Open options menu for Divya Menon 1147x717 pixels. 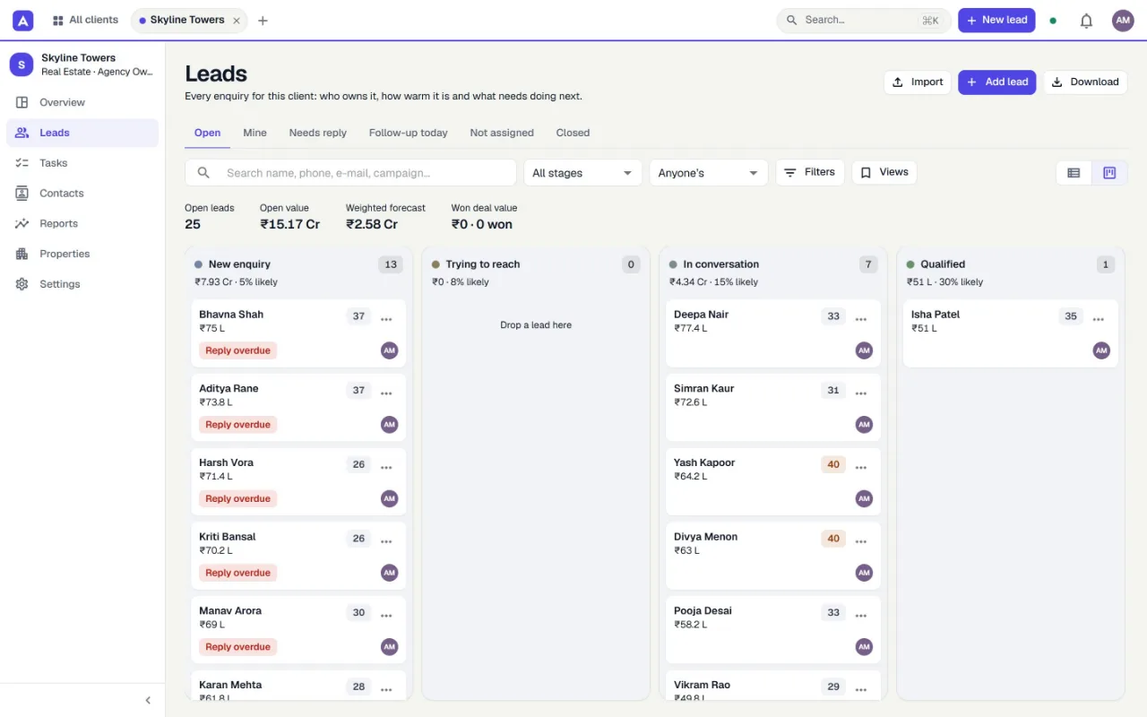[x=861, y=541]
